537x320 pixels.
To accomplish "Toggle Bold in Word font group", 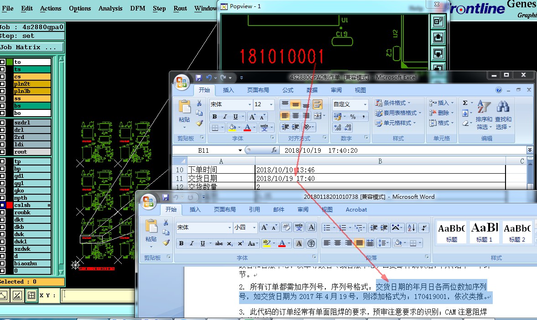I will [x=181, y=243].
